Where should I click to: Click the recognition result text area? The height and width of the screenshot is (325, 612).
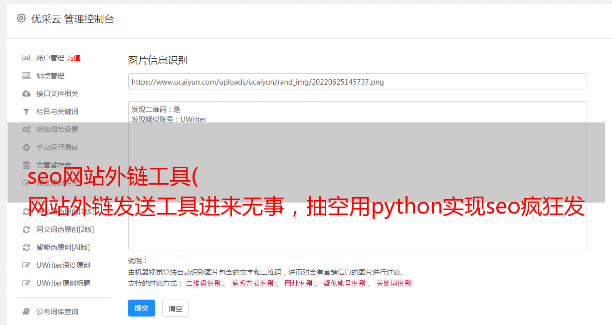click(x=357, y=175)
